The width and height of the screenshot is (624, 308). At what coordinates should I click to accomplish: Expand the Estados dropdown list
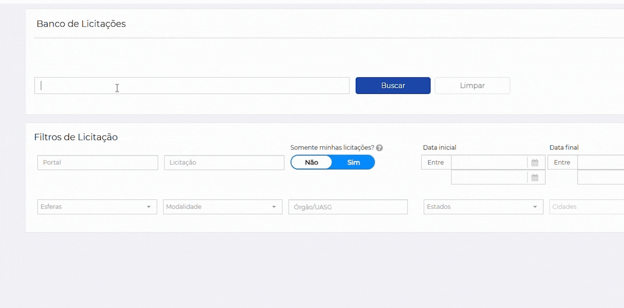[x=483, y=207]
